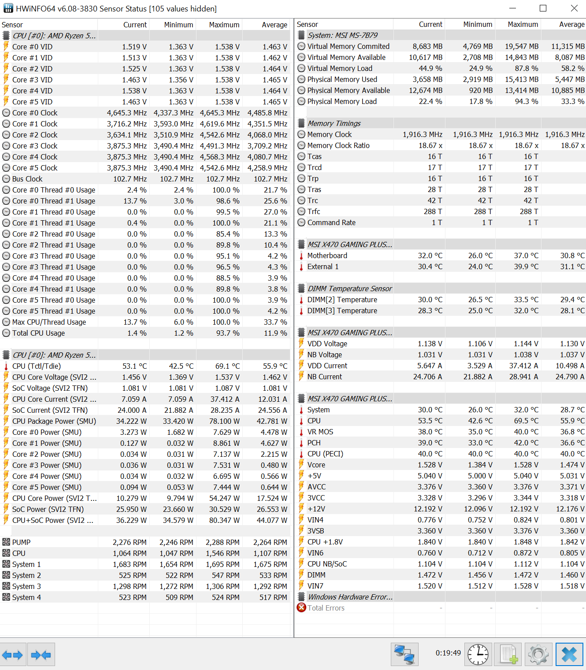Click the Virtual Memory Commited gauge icon
The image size is (586, 670).
[x=301, y=46]
